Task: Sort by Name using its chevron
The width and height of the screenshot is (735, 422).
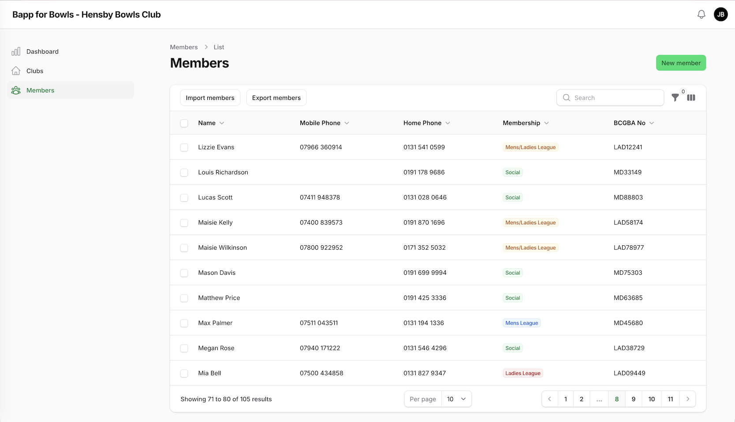Action: 222,123
